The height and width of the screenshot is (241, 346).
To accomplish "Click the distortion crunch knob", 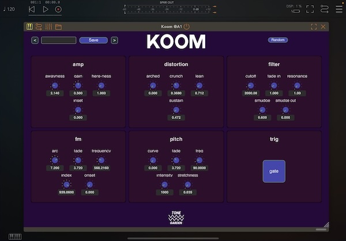I will coord(176,85).
